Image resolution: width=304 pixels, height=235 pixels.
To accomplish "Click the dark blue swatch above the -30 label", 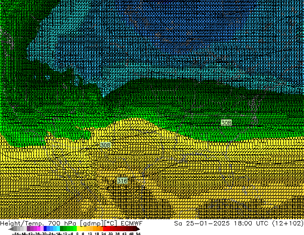I will pyautogui.click(x=45, y=228).
